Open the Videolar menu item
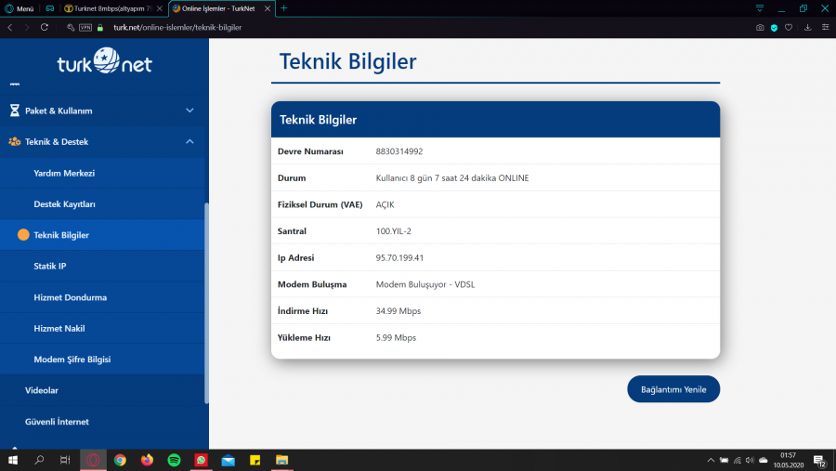 click(42, 390)
